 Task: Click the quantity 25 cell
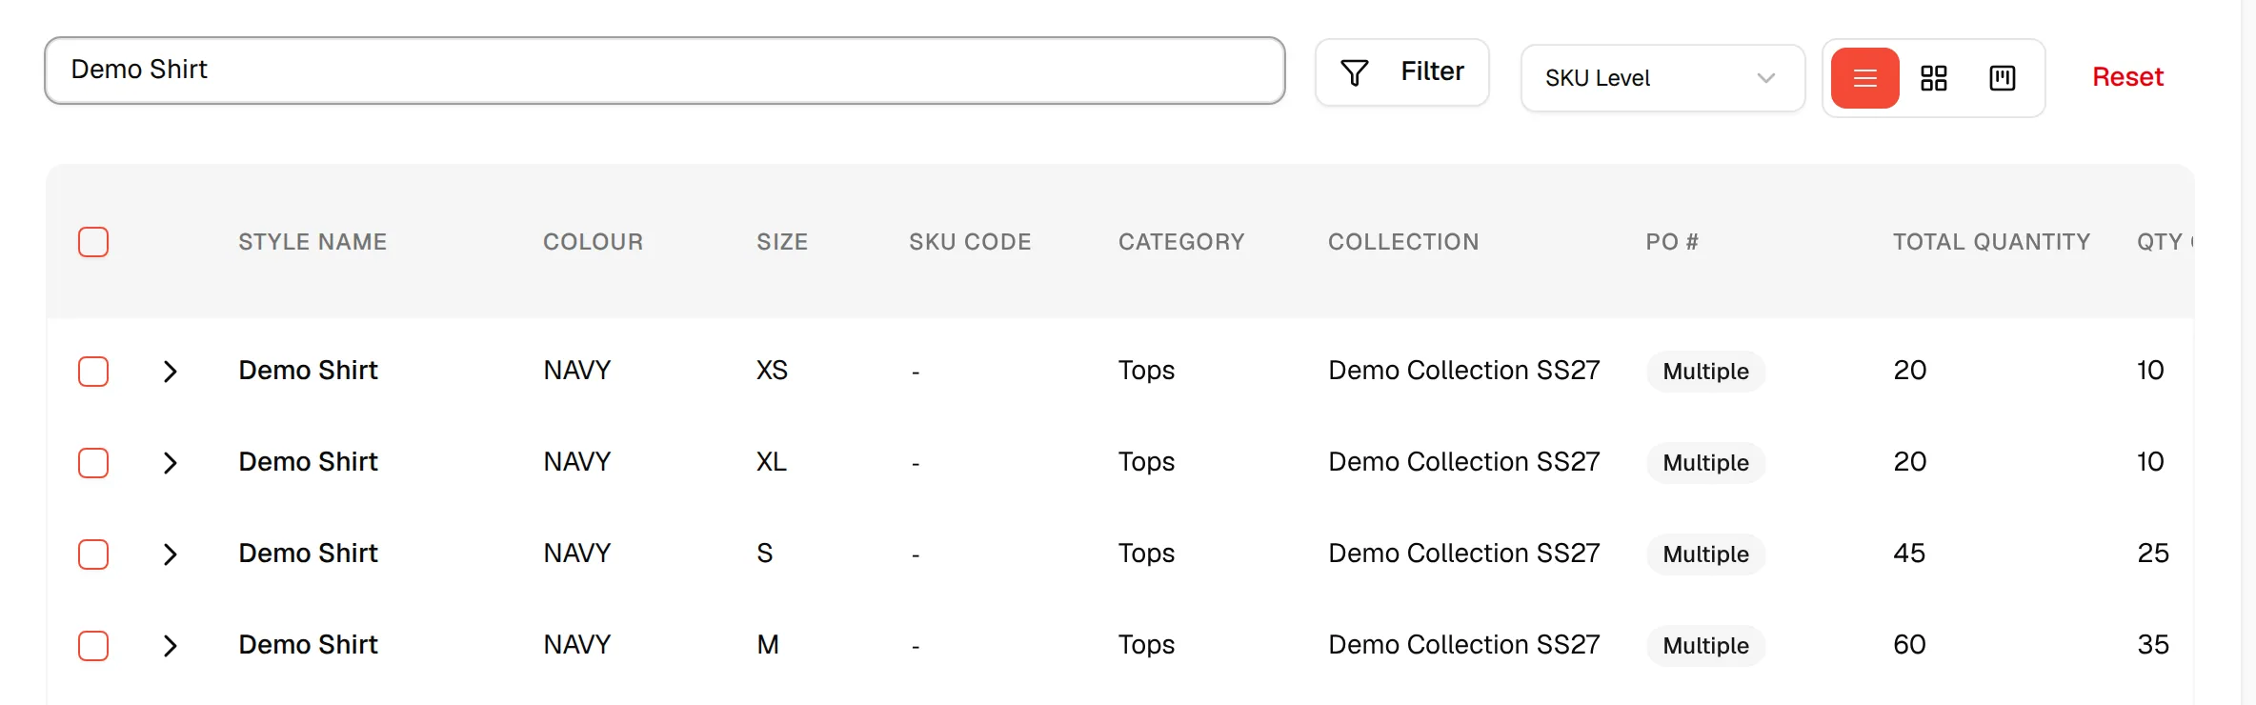2153,554
